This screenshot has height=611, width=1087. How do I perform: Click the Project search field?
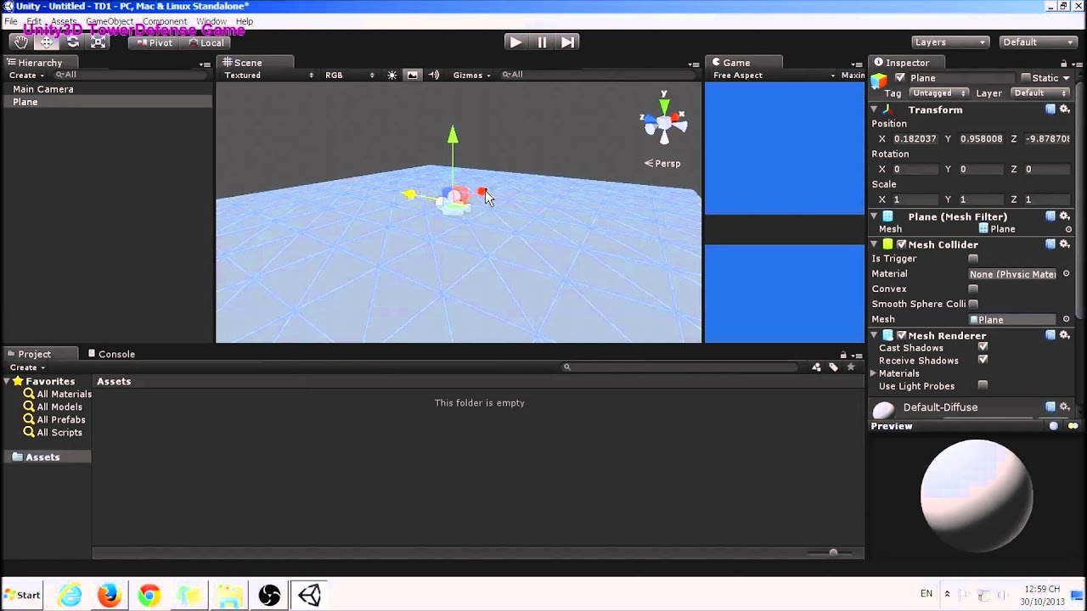[x=679, y=367]
